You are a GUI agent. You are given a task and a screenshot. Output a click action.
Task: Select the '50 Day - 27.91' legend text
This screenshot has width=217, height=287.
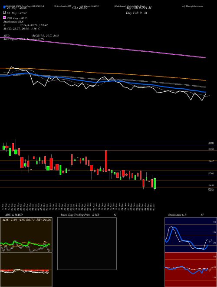pyautogui.click(x=17, y=13)
